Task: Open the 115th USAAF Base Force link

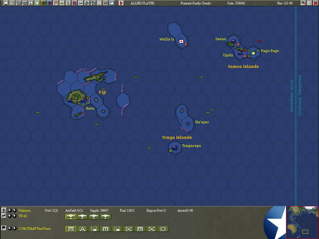Action: [35, 228]
